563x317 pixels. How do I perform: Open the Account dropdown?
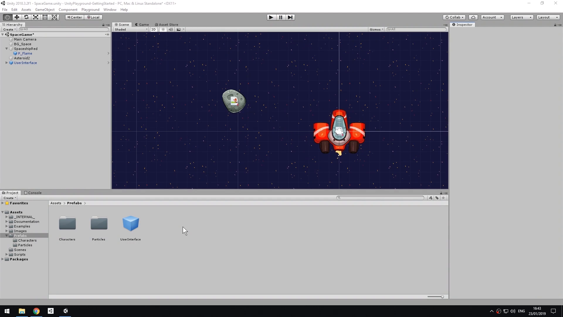(x=492, y=17)
